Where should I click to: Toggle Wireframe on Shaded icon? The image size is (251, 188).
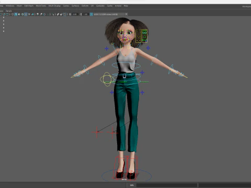[x=22, y=14]
